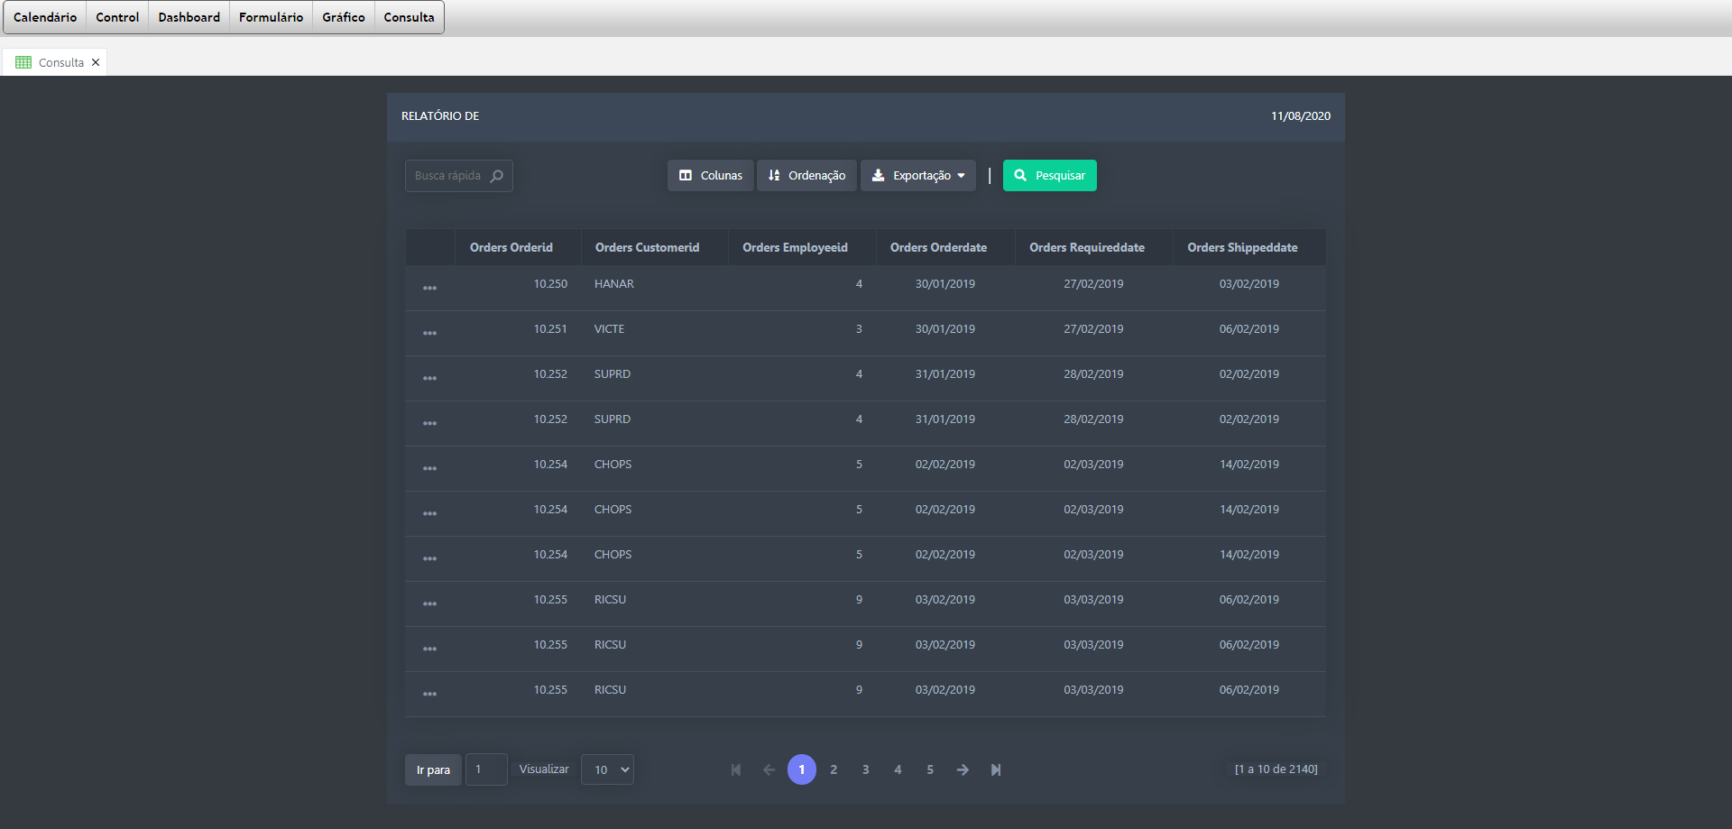The width and height of the screenshot is (1732, 829).
Task: Click the green Pesquisar button
Action: pos(1050,176)
